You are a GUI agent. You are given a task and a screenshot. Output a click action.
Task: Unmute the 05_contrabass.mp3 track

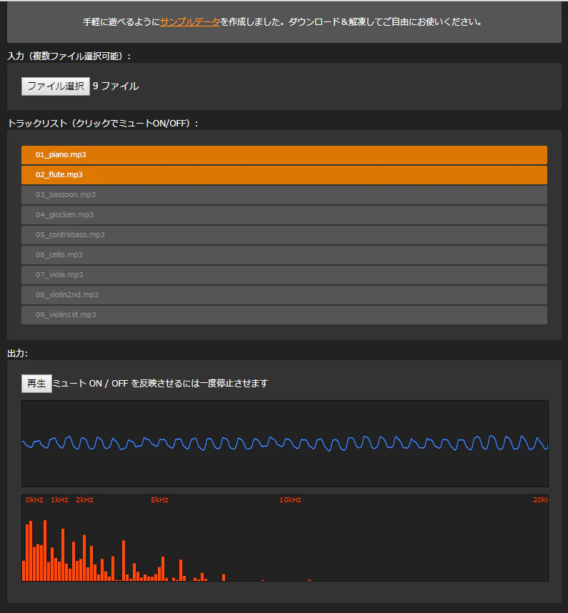pyautogui.click(x=284, y=234)
